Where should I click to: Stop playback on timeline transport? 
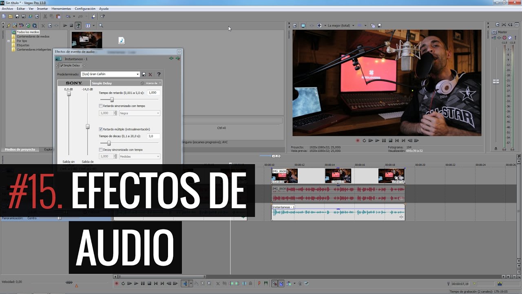[149, 283]
